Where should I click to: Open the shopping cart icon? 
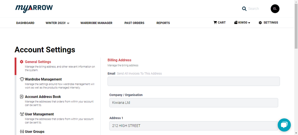[215, 23]
